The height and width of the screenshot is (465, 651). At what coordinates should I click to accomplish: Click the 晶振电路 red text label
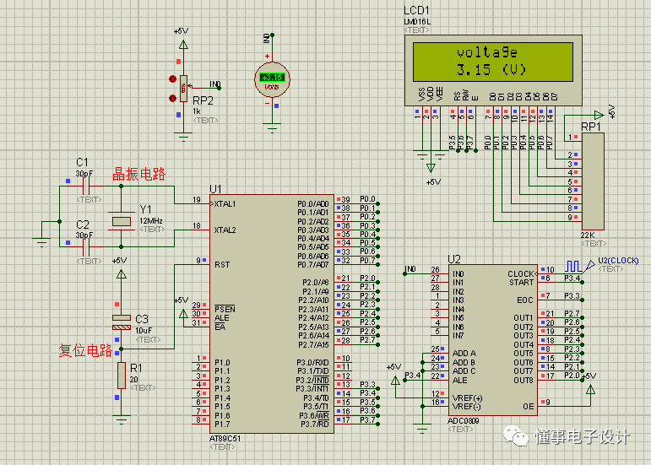click(x=139, y=173)
